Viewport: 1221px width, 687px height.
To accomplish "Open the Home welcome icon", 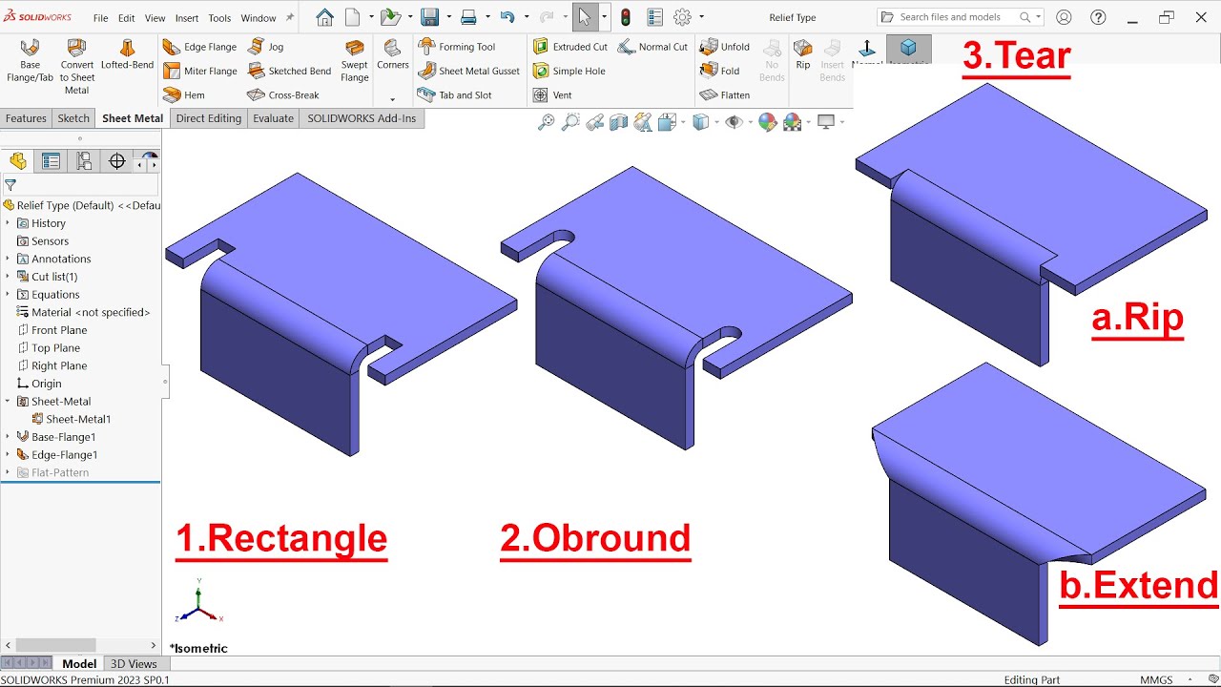I will pyautogui.click(x=324, y=17).
